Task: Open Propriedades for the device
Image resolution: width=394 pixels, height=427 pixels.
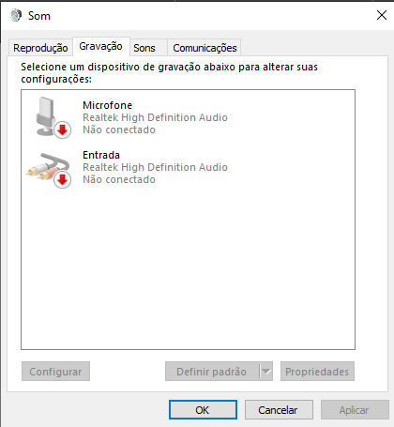Action: click(317, 372)
